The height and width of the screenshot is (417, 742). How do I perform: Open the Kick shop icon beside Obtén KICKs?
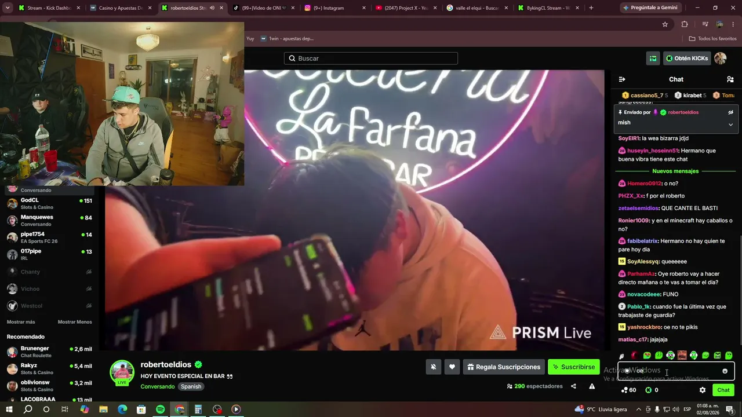pos(653,58)
